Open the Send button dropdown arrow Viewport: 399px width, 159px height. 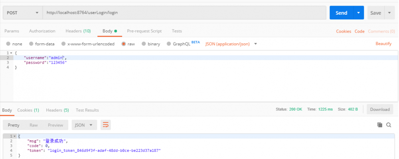[359, 13]
